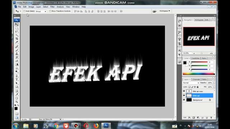Open the Fill slider arrow
The width and height of the screenshot is (230, 129).
coord(214,87)
